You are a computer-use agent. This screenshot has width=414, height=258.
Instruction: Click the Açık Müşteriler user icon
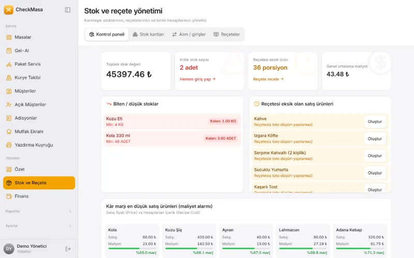pos(9,105)
